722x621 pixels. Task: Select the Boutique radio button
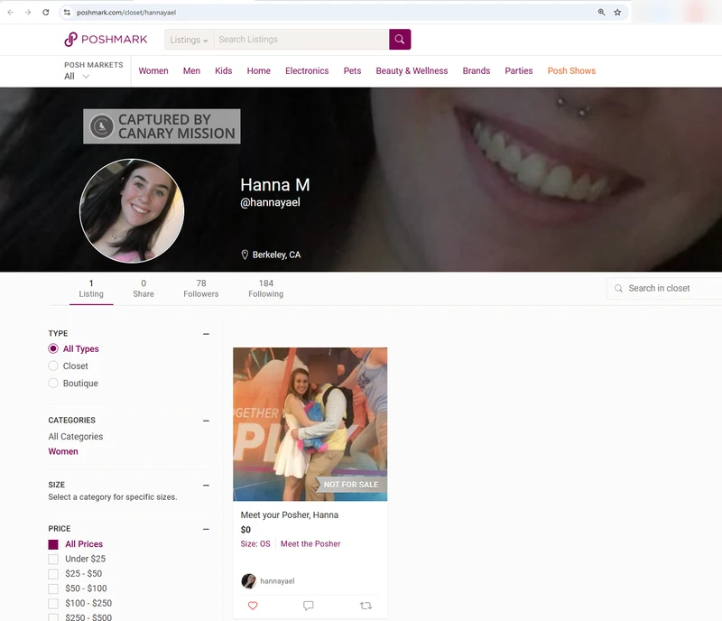click(53, 383)
